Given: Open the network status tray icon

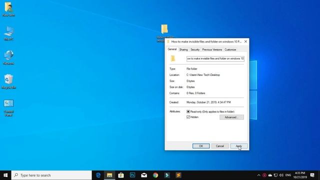Looking at the screenshot, I should click(275, 175).
